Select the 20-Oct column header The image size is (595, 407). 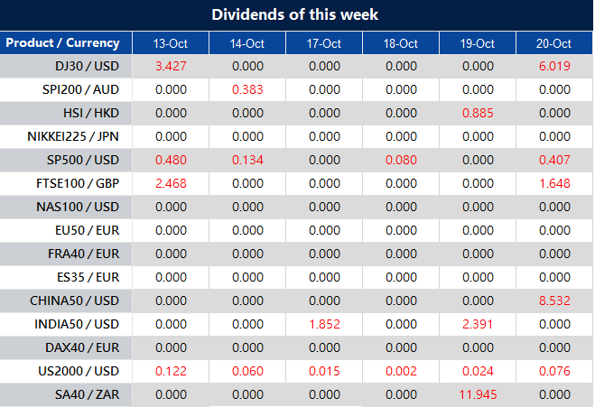[554, 43]
